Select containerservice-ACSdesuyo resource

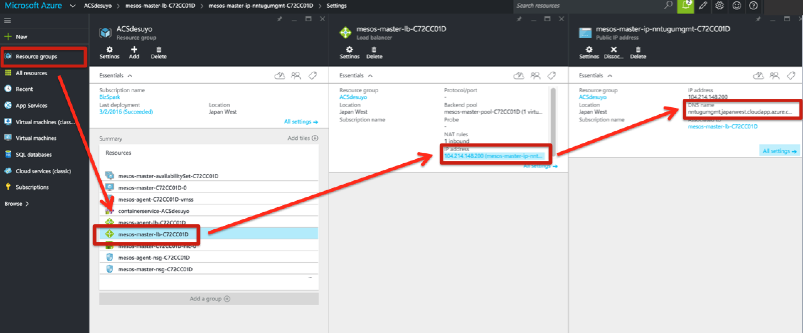(208, 211)
